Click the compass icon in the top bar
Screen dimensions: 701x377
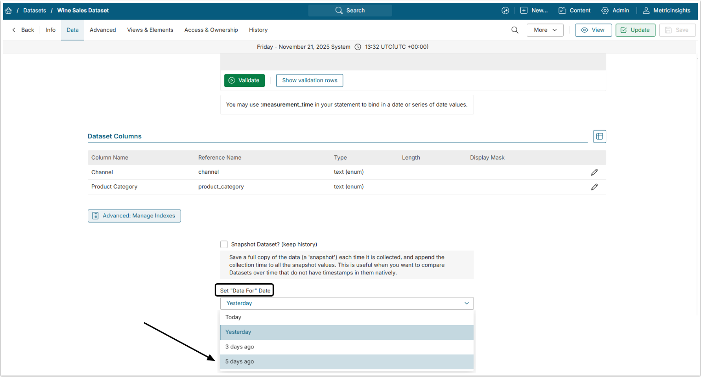tap(505, 11)
